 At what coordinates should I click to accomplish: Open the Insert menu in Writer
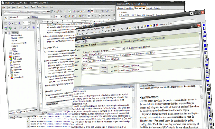click(20, 7)
